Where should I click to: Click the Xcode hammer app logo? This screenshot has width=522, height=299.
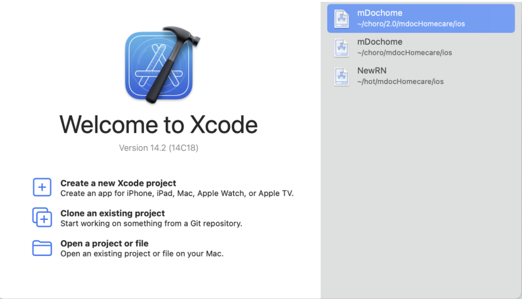(x=163, y=65)
